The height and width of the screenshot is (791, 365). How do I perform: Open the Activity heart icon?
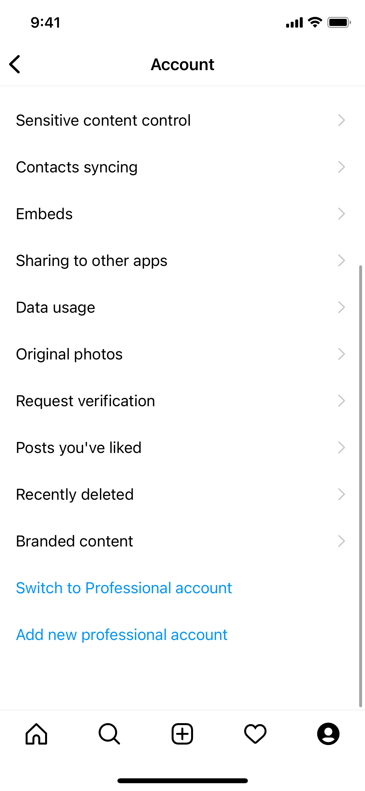coord(255,734)
